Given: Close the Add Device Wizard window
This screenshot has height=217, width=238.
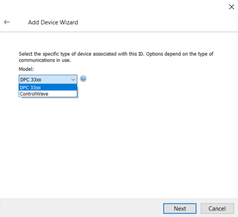Looking at the screenshot, I should pyautogui.click(x=232, y=7).
